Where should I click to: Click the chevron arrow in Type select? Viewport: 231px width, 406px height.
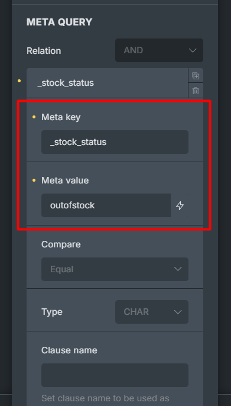click(178, 312)
